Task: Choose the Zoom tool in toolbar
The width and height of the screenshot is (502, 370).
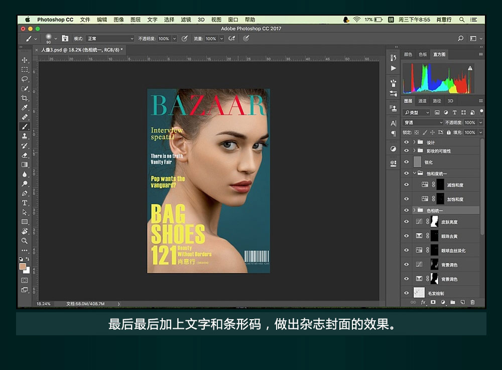Action: [25, 241]
